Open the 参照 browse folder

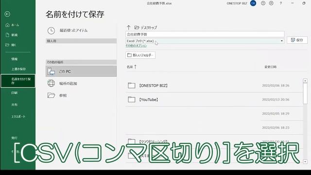coord(81,95)
